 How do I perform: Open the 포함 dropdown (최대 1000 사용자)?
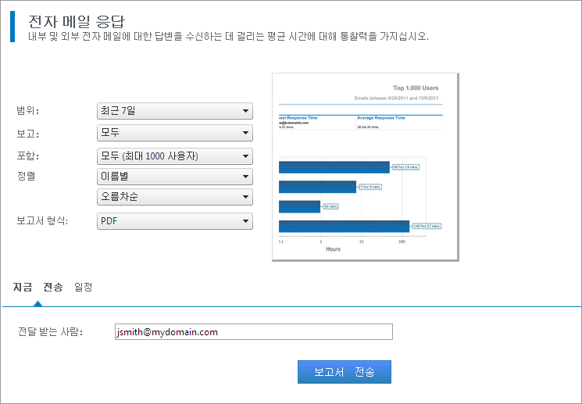pyautogui.click(x=174, y=156)
